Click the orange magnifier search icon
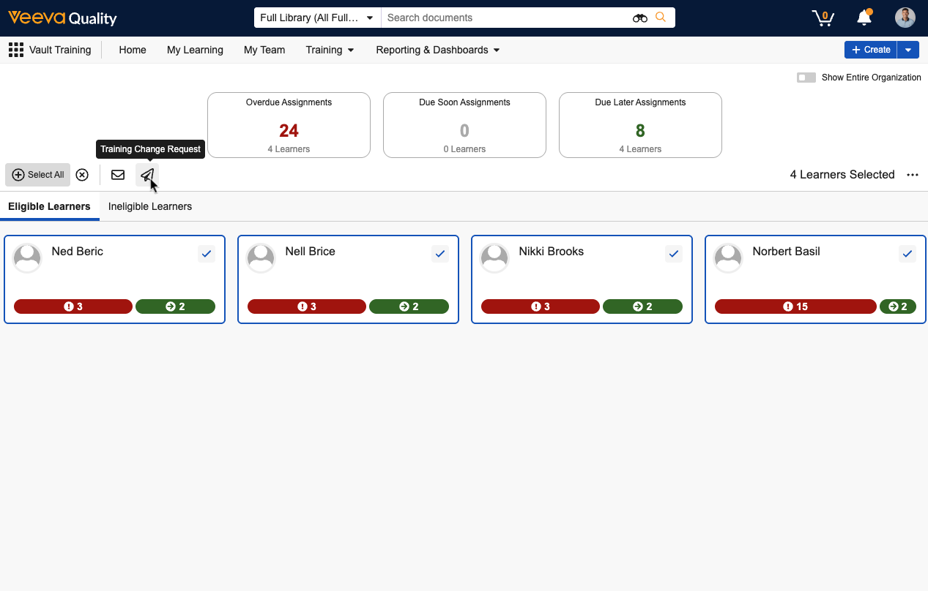 [661, 18]
